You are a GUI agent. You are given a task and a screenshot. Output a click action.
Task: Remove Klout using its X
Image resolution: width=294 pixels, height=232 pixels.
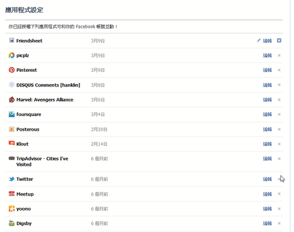(x=279, y=144)
